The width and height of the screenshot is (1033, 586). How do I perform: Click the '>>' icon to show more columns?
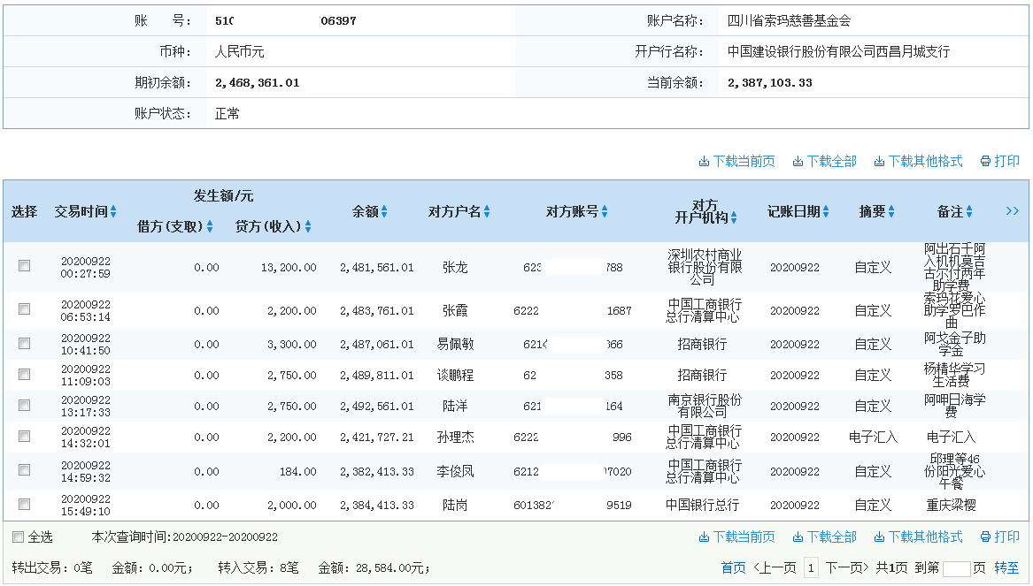(1012, 211)
